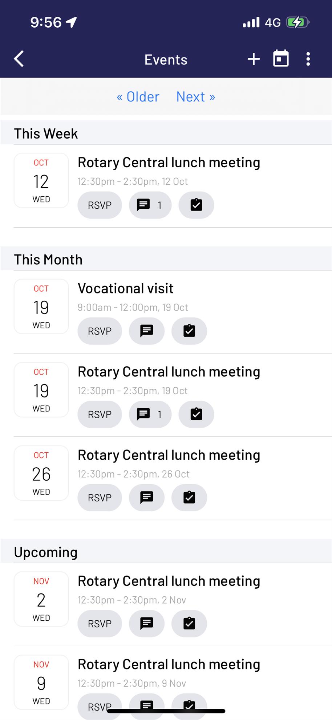The image size is (332, 720).
Task: Open the calendar view icon
Action: (281, 59)
